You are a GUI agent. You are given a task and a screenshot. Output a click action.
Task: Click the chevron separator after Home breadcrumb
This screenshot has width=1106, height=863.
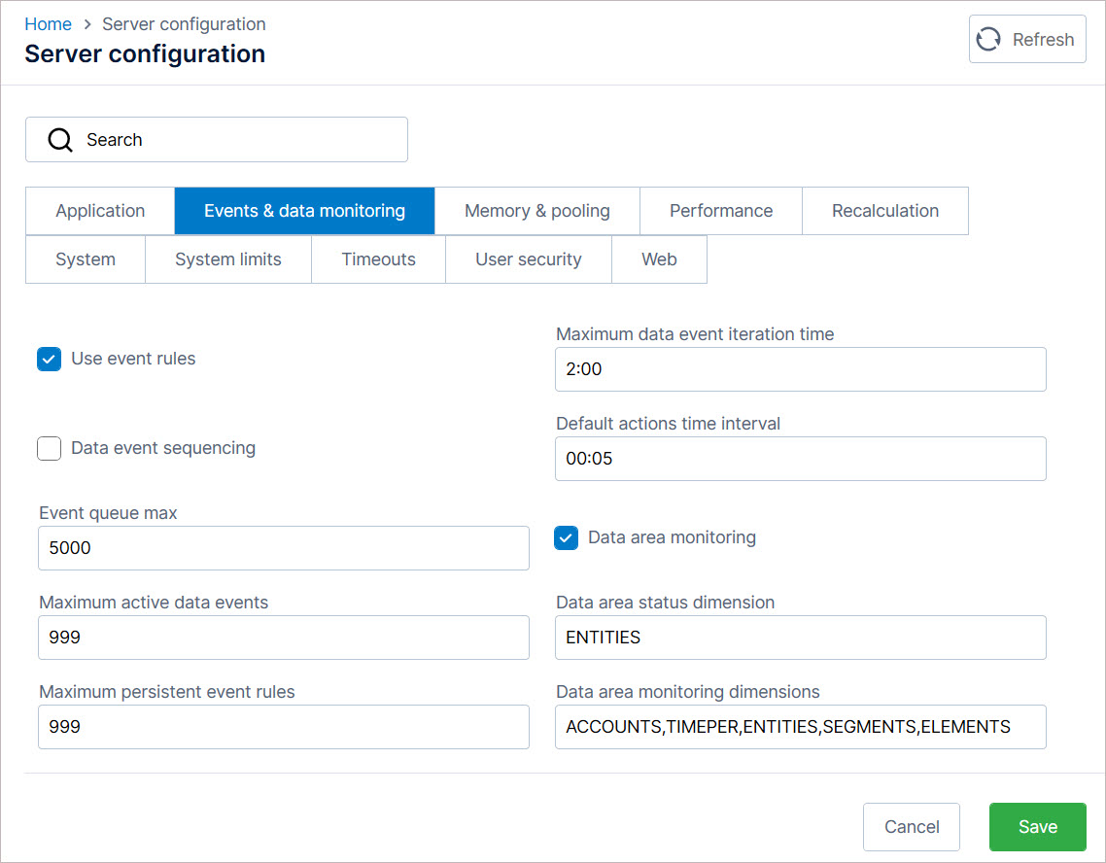(86, 23)
